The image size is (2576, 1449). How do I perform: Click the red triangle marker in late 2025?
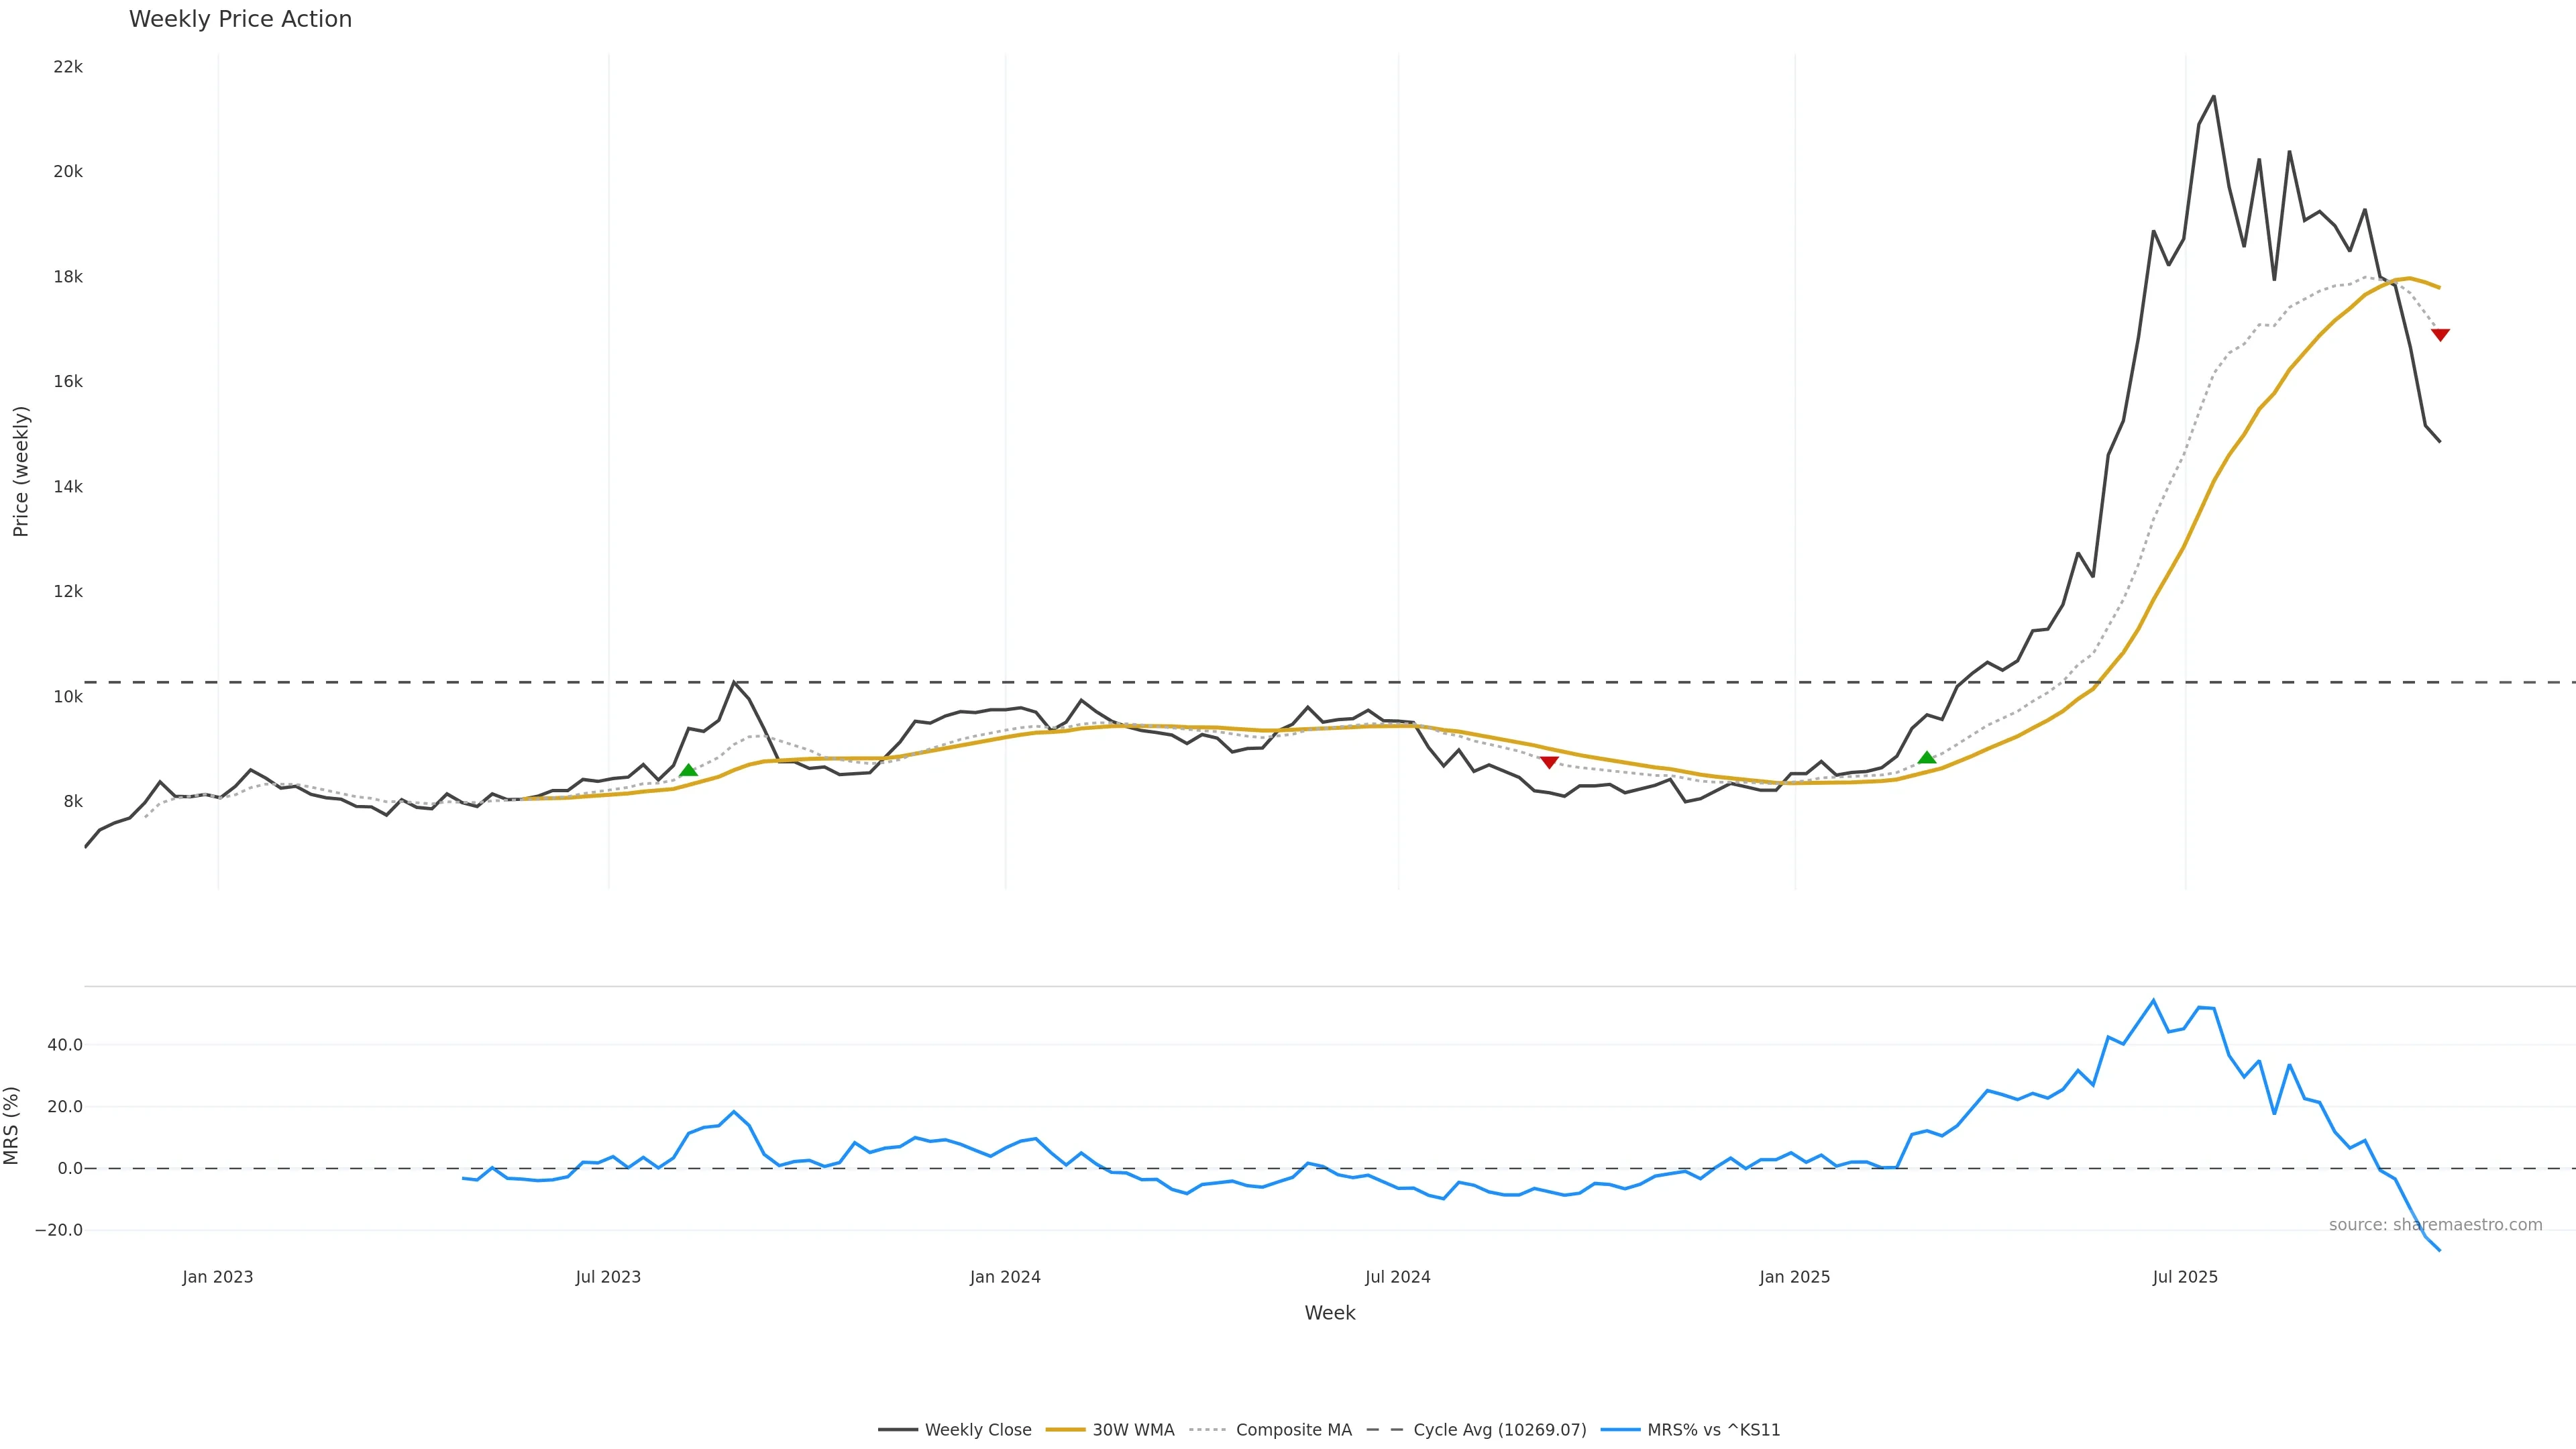[2440, 335]
